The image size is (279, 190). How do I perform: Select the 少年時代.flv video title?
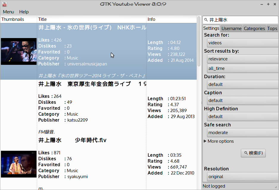(x=72, y=140)
